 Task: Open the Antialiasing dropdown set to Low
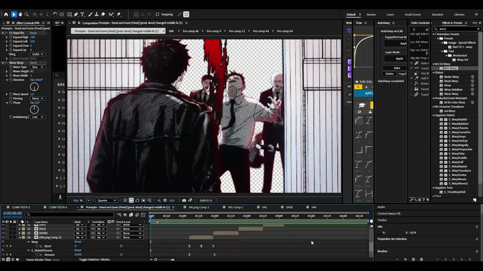pos(38,117)
